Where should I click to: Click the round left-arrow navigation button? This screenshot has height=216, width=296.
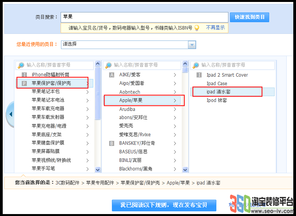pos(10,114)
